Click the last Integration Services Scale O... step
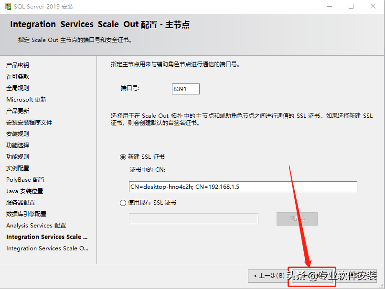Screen dimensions: 385x289 (47, 248)
